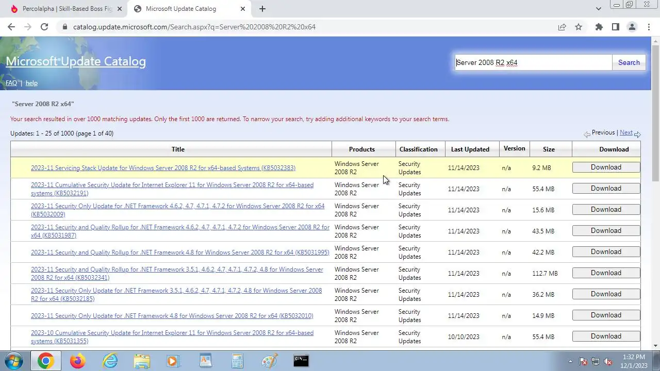Open KB5031355 2023-10 IE11 update link
Screen dimensions: 660x371
172,337
